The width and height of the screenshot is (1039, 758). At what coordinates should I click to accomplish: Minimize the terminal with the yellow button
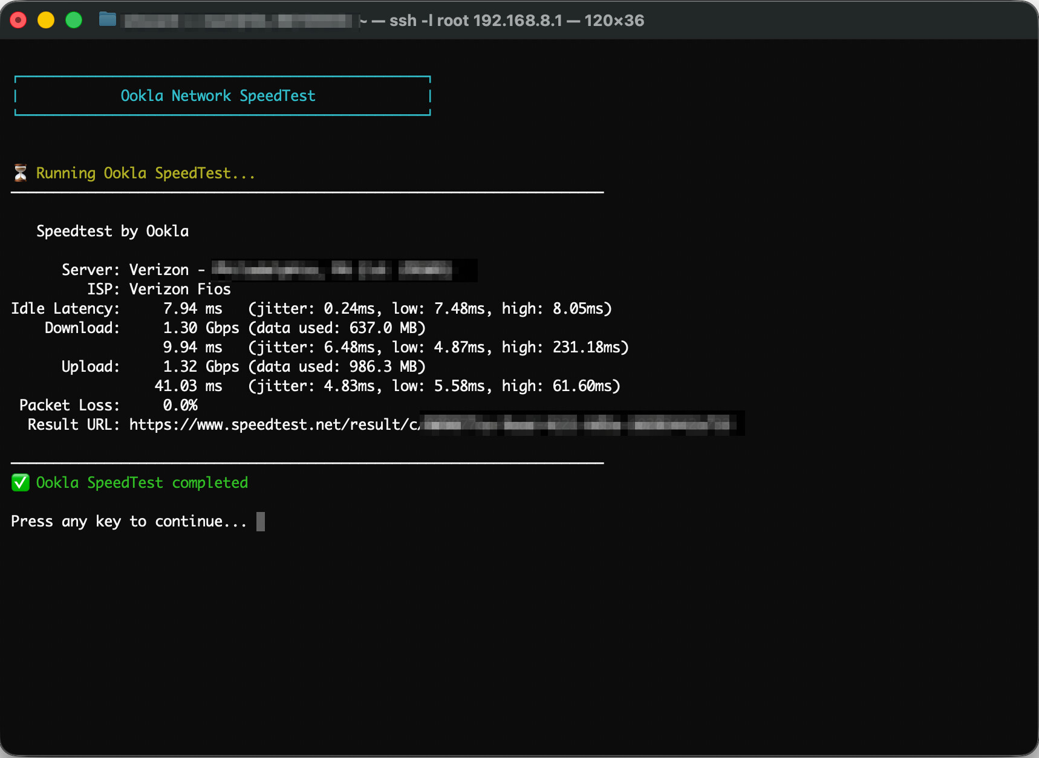(46, 20)
